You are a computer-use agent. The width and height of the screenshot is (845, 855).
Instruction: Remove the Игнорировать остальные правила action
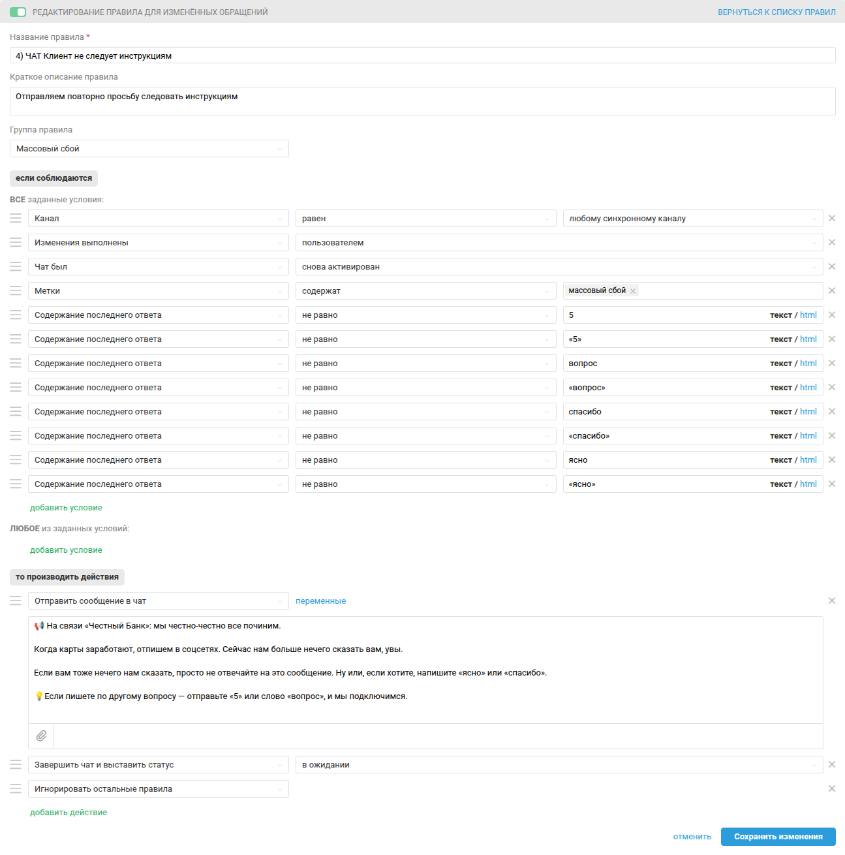coord(832,789)
